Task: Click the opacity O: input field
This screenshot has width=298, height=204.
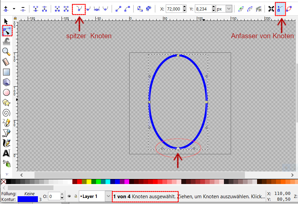Action: (54, 197)
